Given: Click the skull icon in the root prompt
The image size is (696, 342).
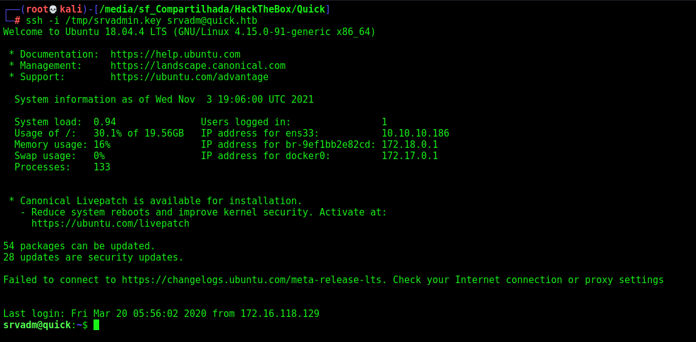Looking at the screenshot, I should [x=53, y=9].
